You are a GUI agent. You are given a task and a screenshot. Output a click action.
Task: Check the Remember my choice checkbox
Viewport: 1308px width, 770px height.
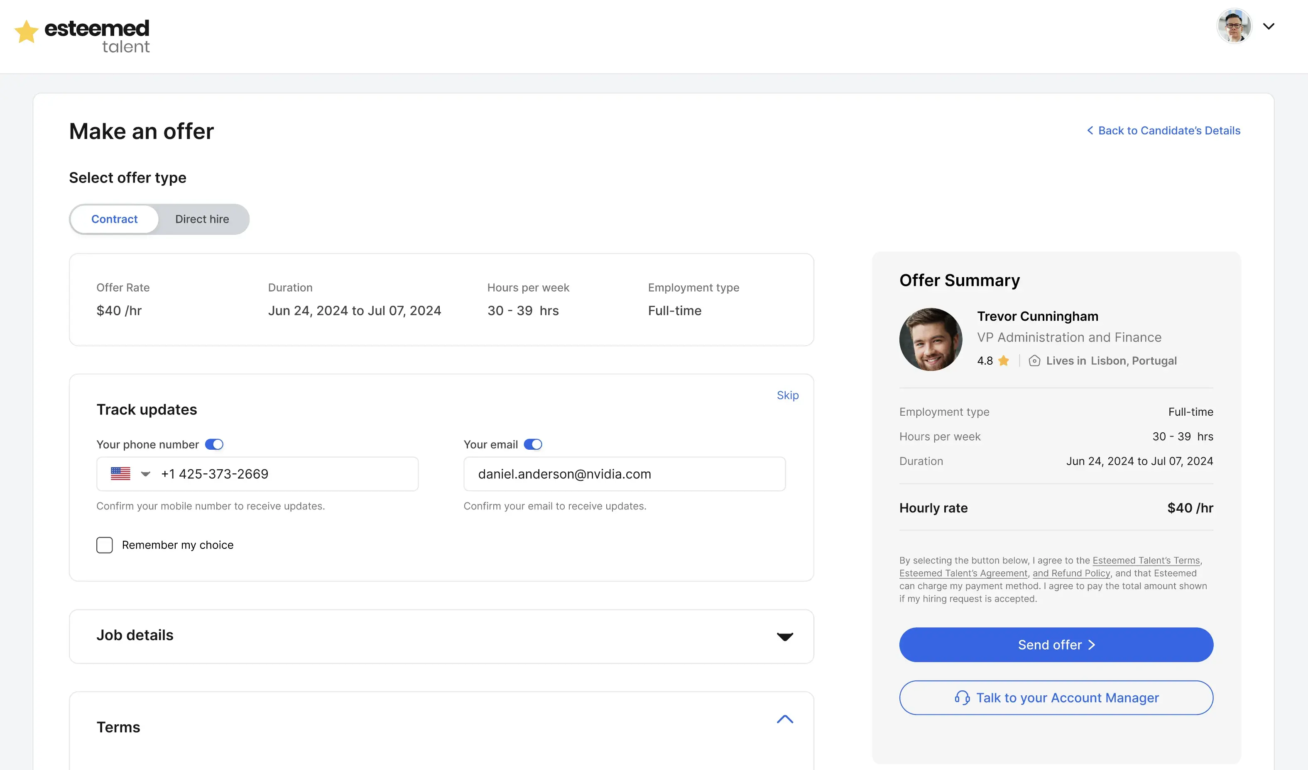(104, 545)
